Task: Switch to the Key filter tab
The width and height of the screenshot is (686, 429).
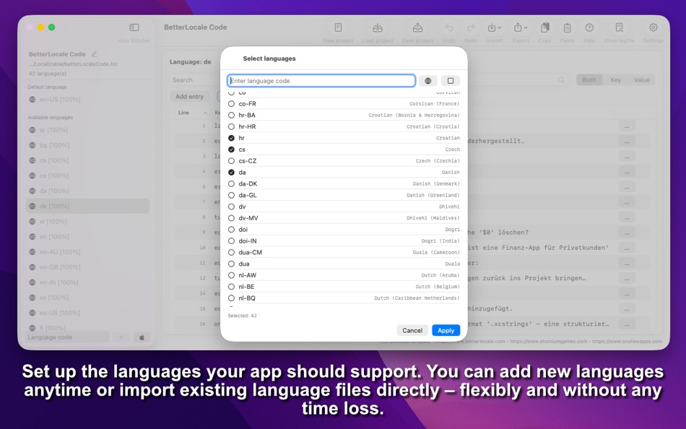Action: point(615,79)
